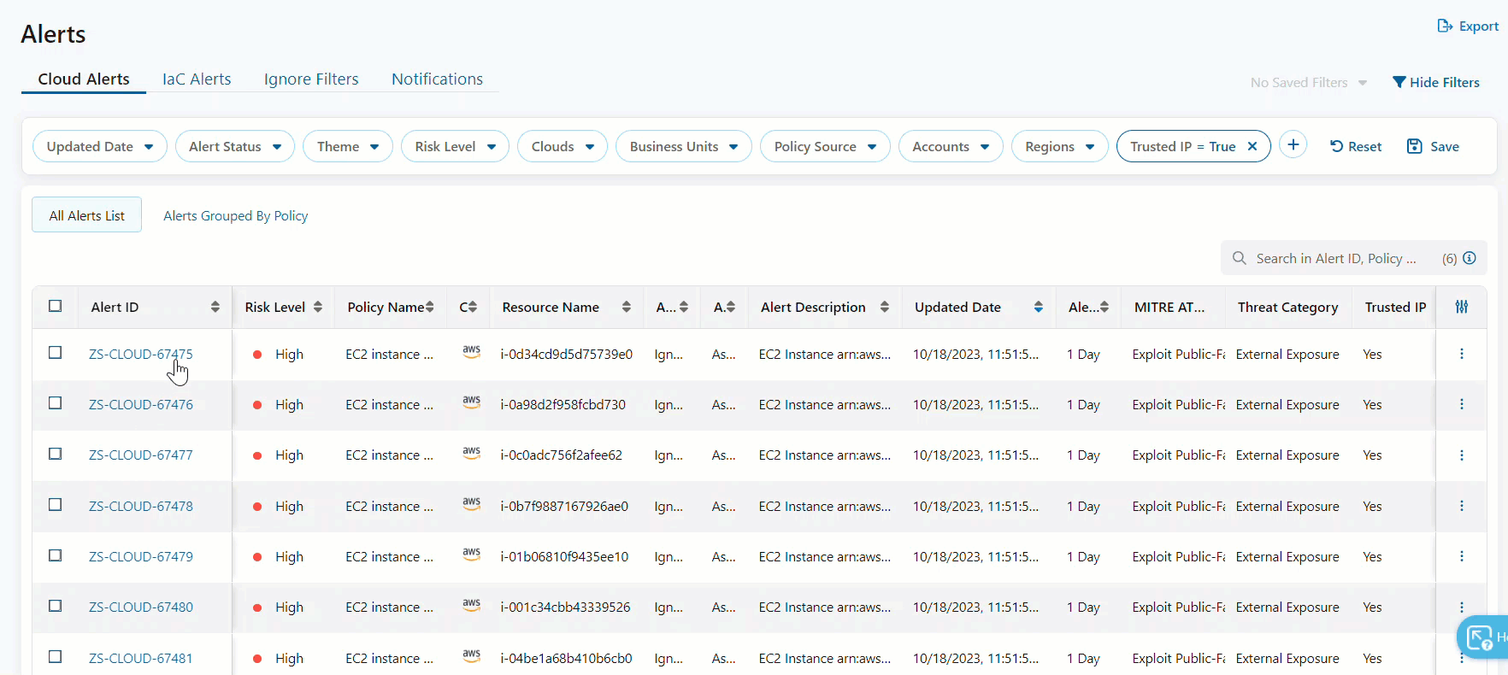Check the box for ZS-CLOUD-67476
Image resolution: width=1508 pixels, height=675 pixels.
tap(56, 402)
